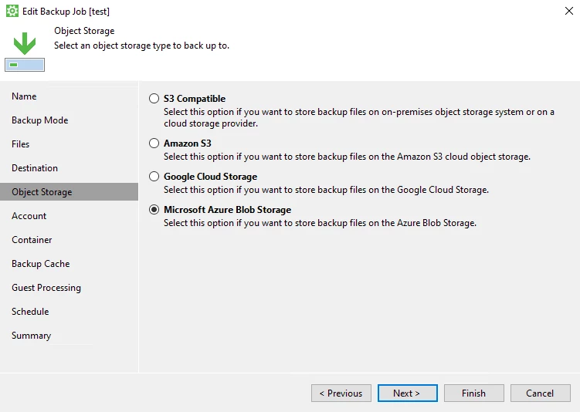Select Google Cloud Storage radio button

coord(154,176)
